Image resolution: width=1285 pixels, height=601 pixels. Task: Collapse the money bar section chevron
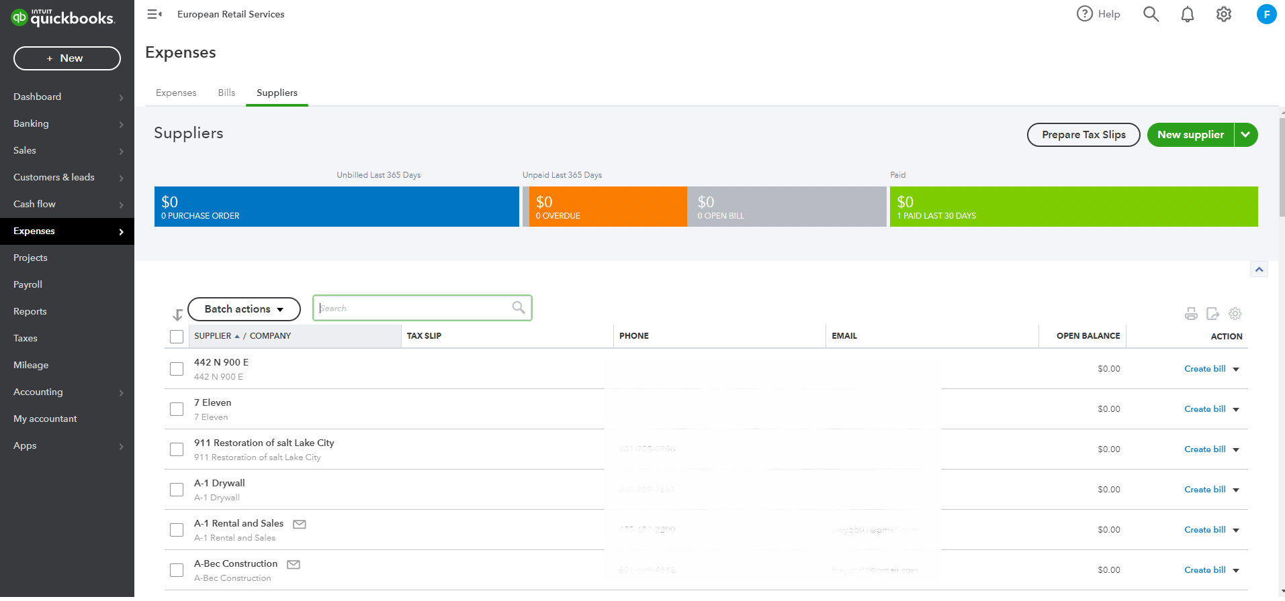click(x=1259, y=269)
